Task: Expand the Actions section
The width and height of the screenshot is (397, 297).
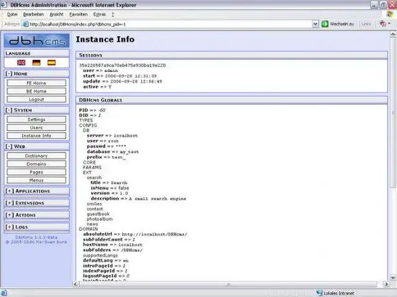Action: [10, 215]
